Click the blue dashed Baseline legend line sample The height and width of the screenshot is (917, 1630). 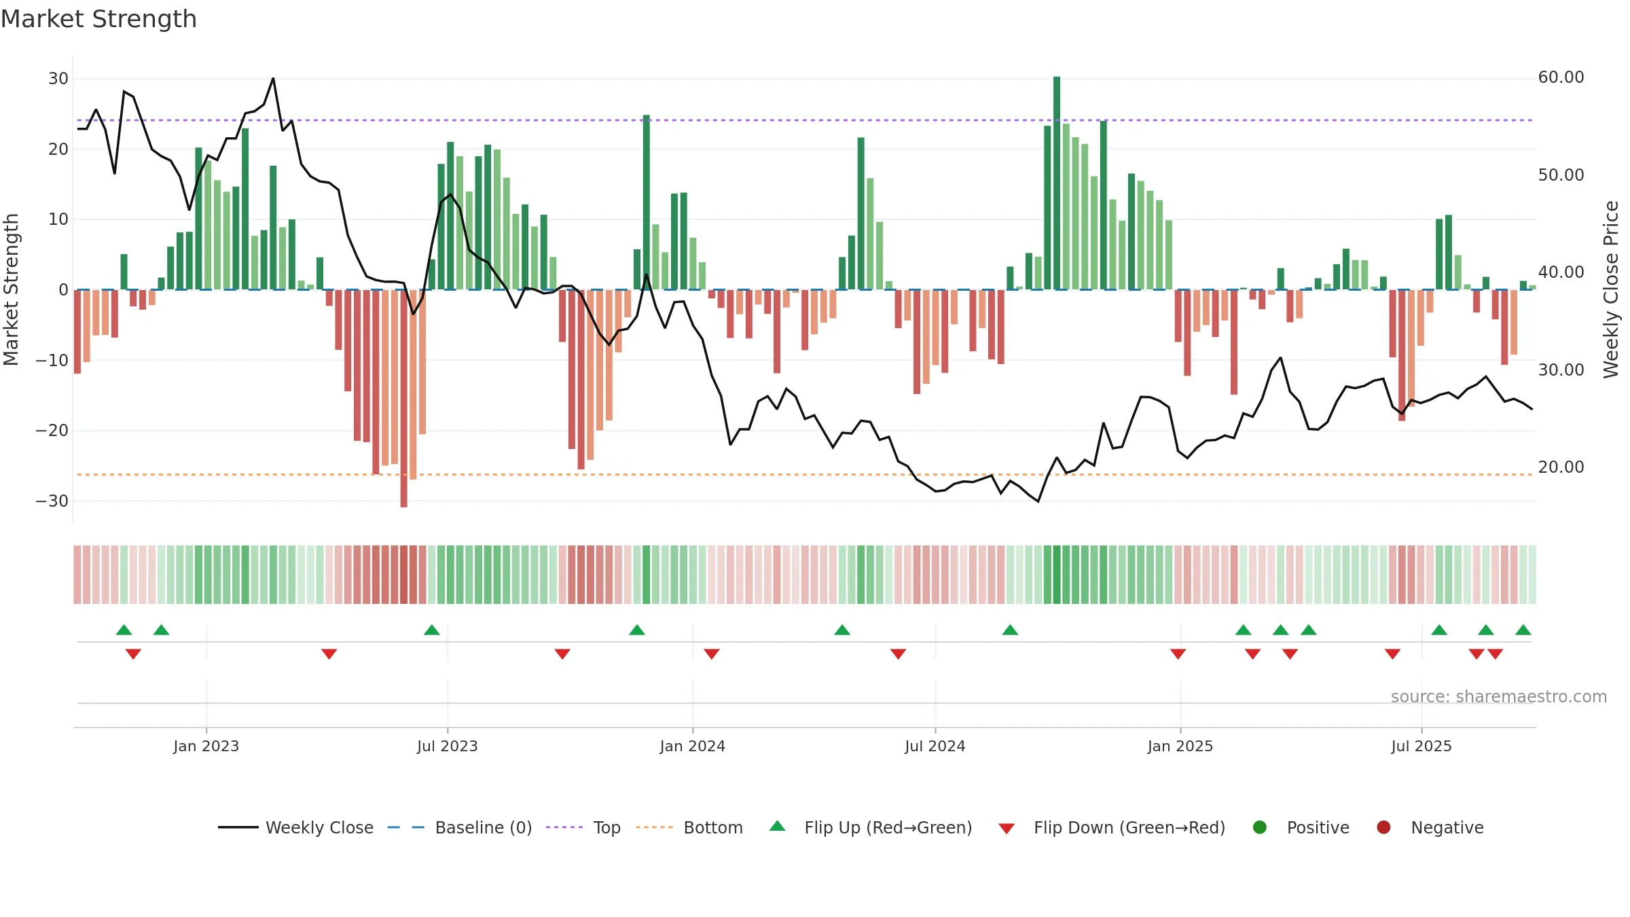point(405,827)
